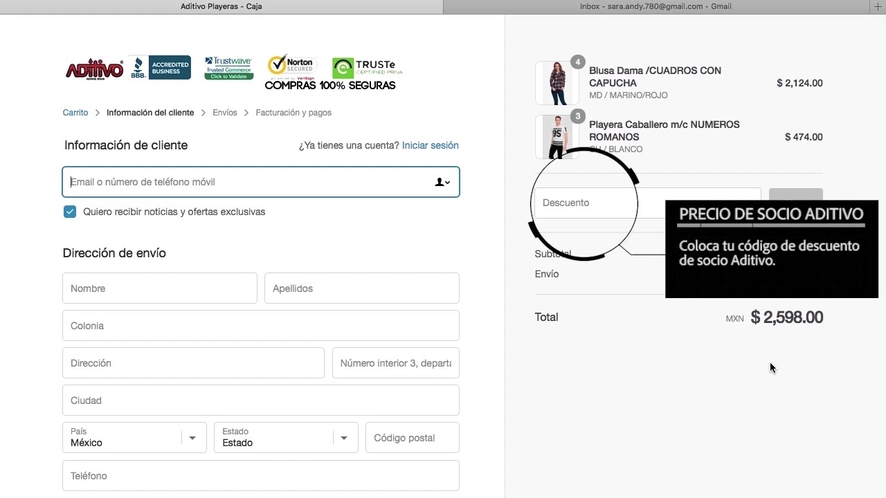Screen dimensions: 886x498
Task: Click the Teléfono input field
Action: pyautogui.click(x=261, y=475)
